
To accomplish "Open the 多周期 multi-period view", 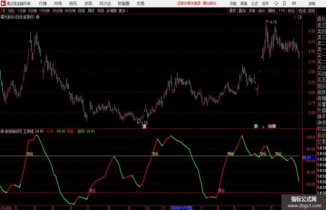I will (111, 11).
